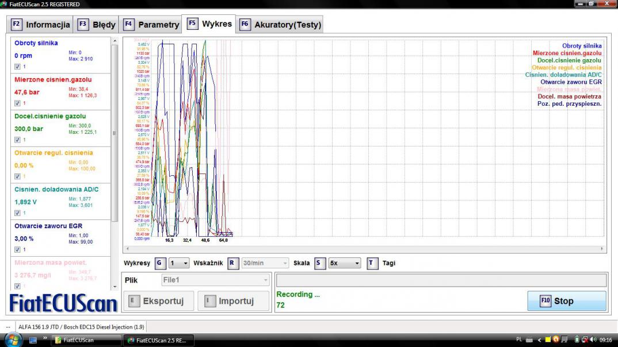Open the Plik File1 dropdown
Image resolution: width=618 pixels, height=347 pixels.
pyautogui.click(x=215, y=280)
